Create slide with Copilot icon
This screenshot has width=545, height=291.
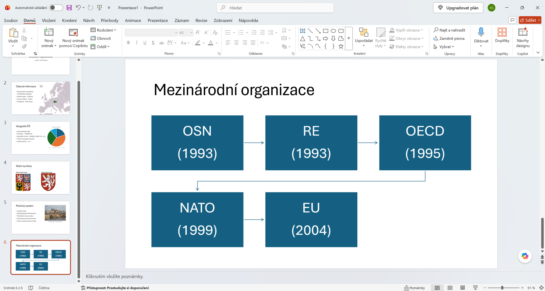click(x=73, y=32)
